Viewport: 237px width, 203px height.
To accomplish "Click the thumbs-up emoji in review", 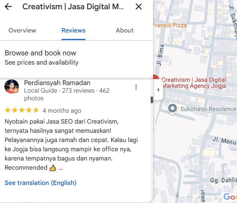I will pyautogui.click(x=53, y=168).
